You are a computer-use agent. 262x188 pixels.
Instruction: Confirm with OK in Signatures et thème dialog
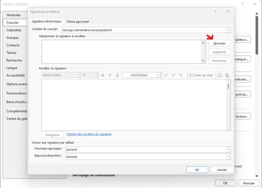[x=197, y=170]
